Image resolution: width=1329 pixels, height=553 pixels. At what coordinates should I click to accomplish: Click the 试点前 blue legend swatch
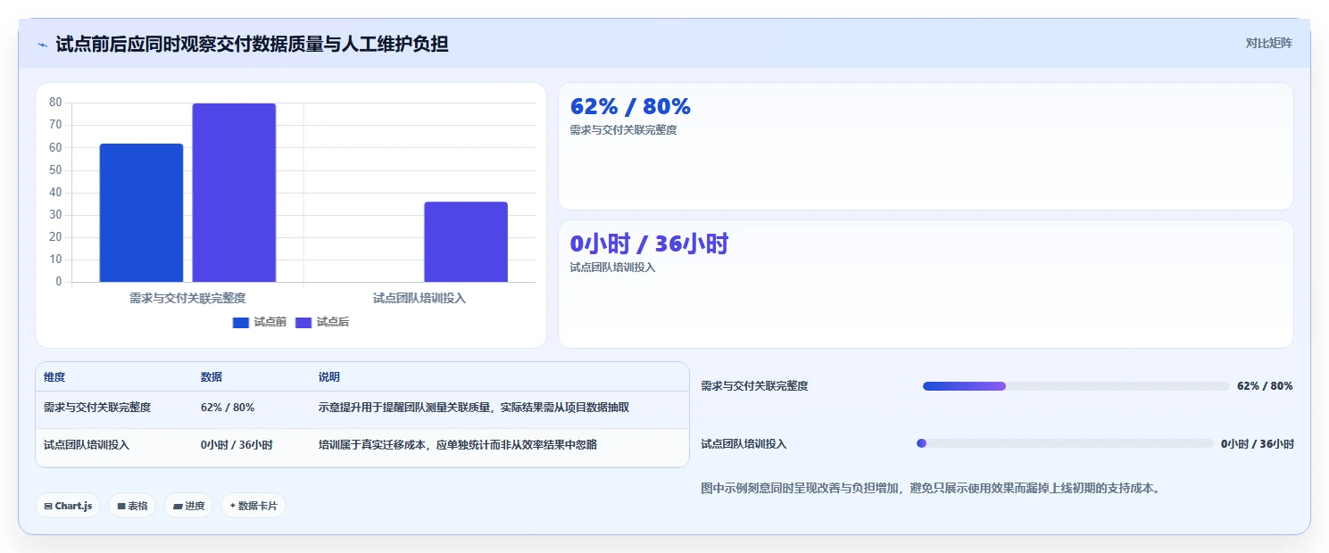point(241,323)
